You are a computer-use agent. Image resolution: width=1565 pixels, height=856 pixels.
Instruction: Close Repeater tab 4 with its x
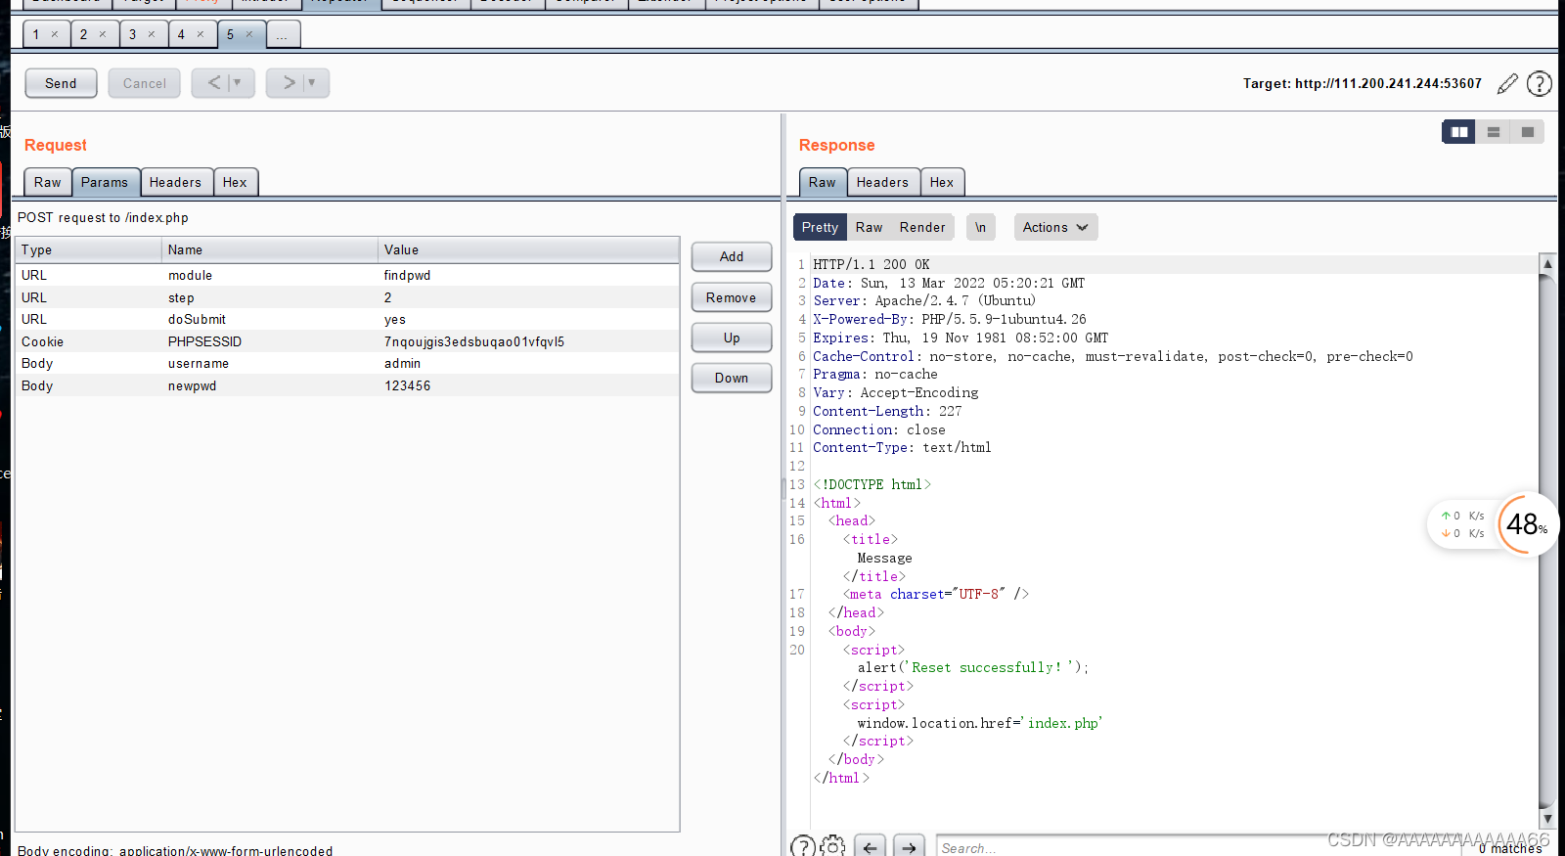[201, 34]
